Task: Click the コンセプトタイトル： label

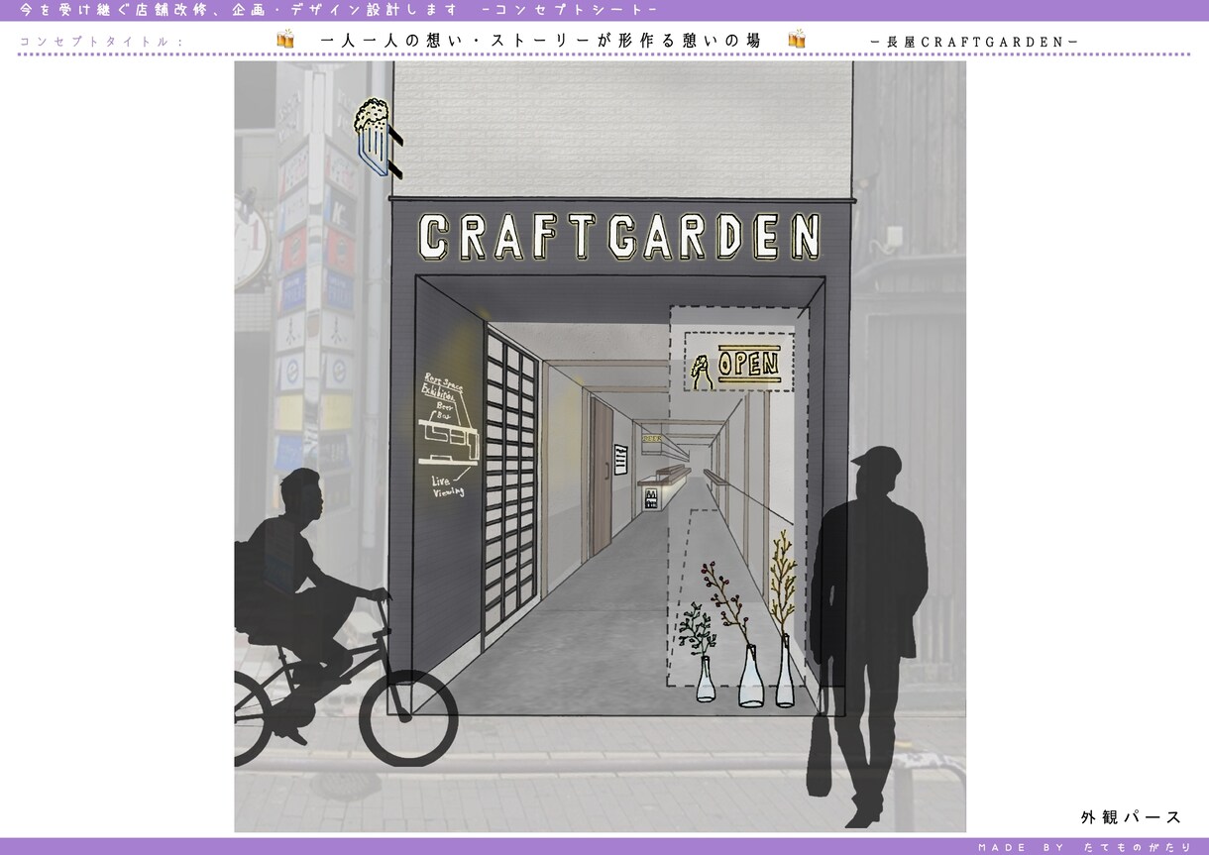Action: tap(101, 42)
